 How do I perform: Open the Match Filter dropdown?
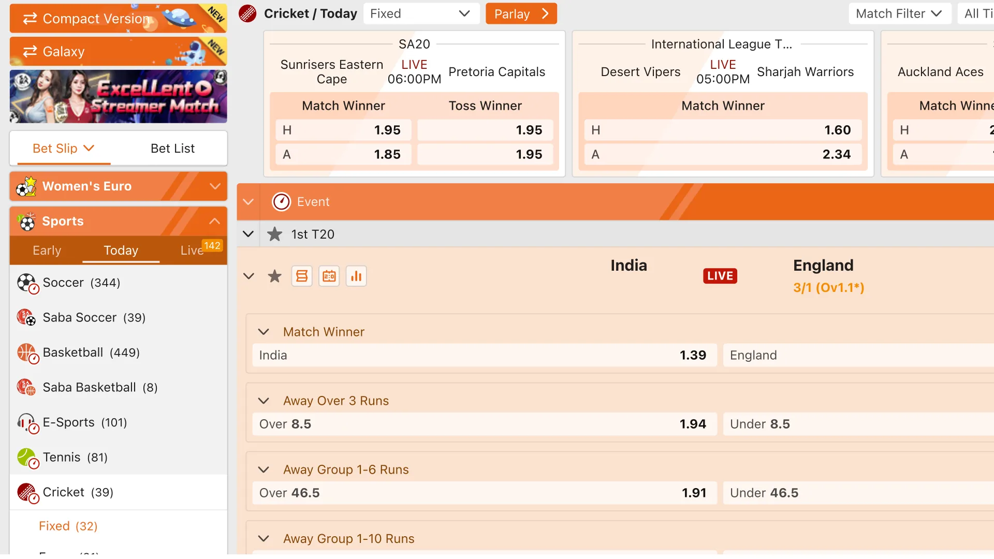tap(899, 13)
